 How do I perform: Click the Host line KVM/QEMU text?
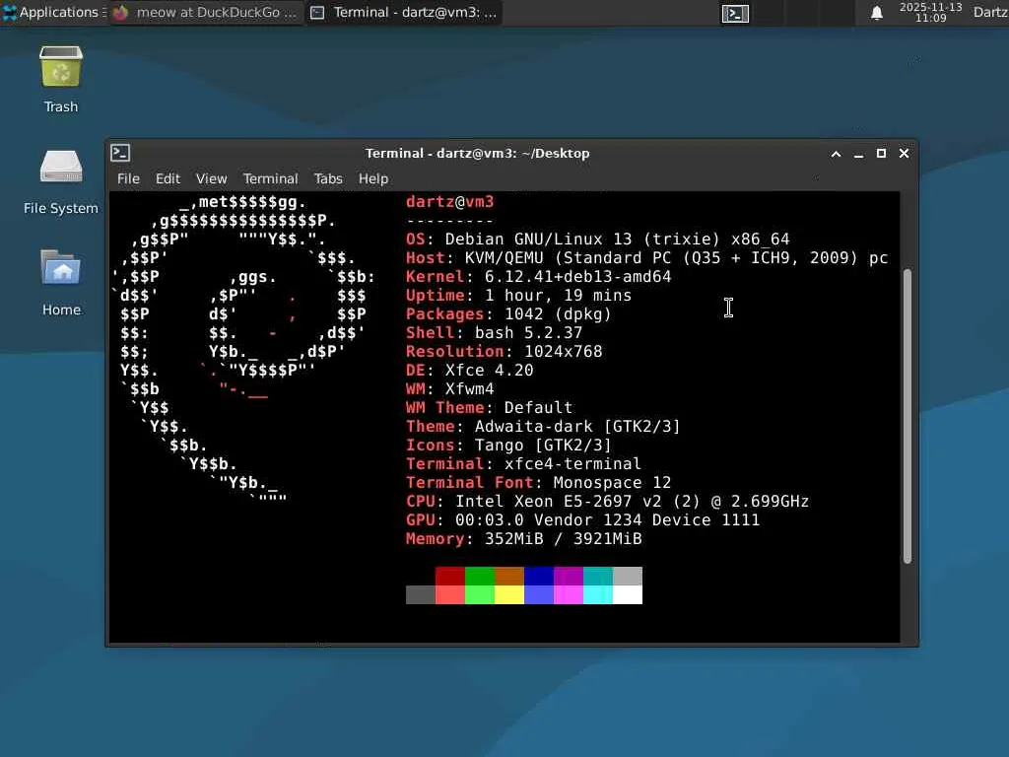676,258
